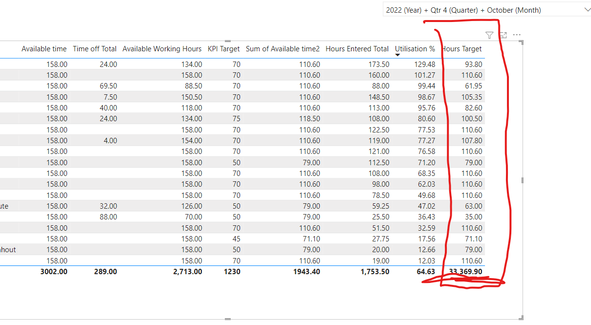This screenshot has height=325, width=591.
Task: Click the Utilisation % total 64.63
Action: pos(426,272)
